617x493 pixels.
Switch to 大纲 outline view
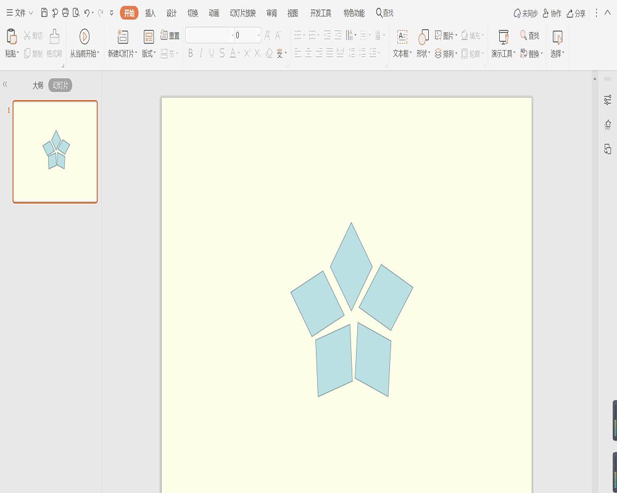click(38, 85)
